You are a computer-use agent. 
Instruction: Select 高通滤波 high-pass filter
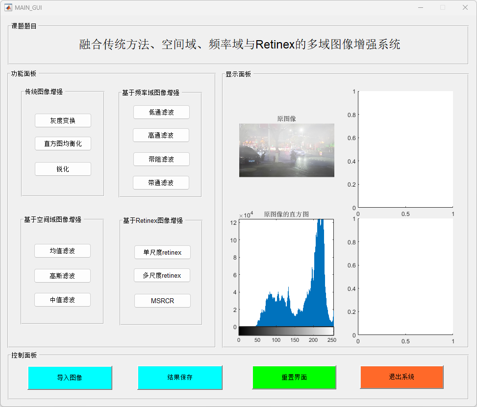coord(161,135)
